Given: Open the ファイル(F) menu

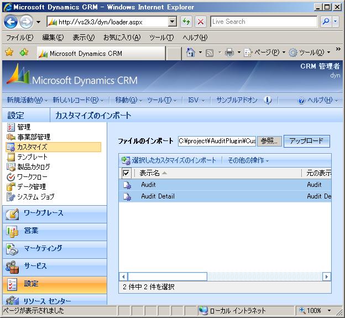Looking at the screenshot, I should point(19,38).
